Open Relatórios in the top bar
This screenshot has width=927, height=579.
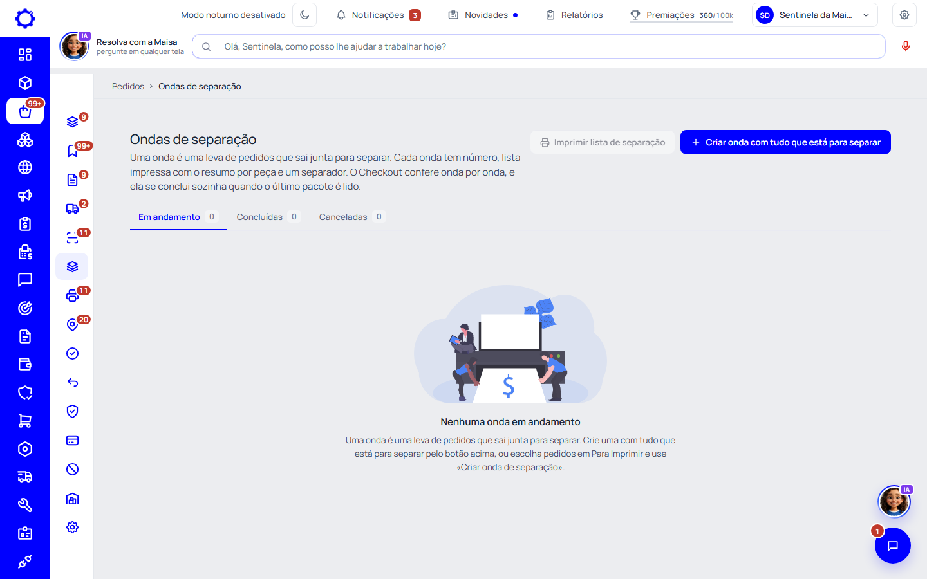point(574,15)
